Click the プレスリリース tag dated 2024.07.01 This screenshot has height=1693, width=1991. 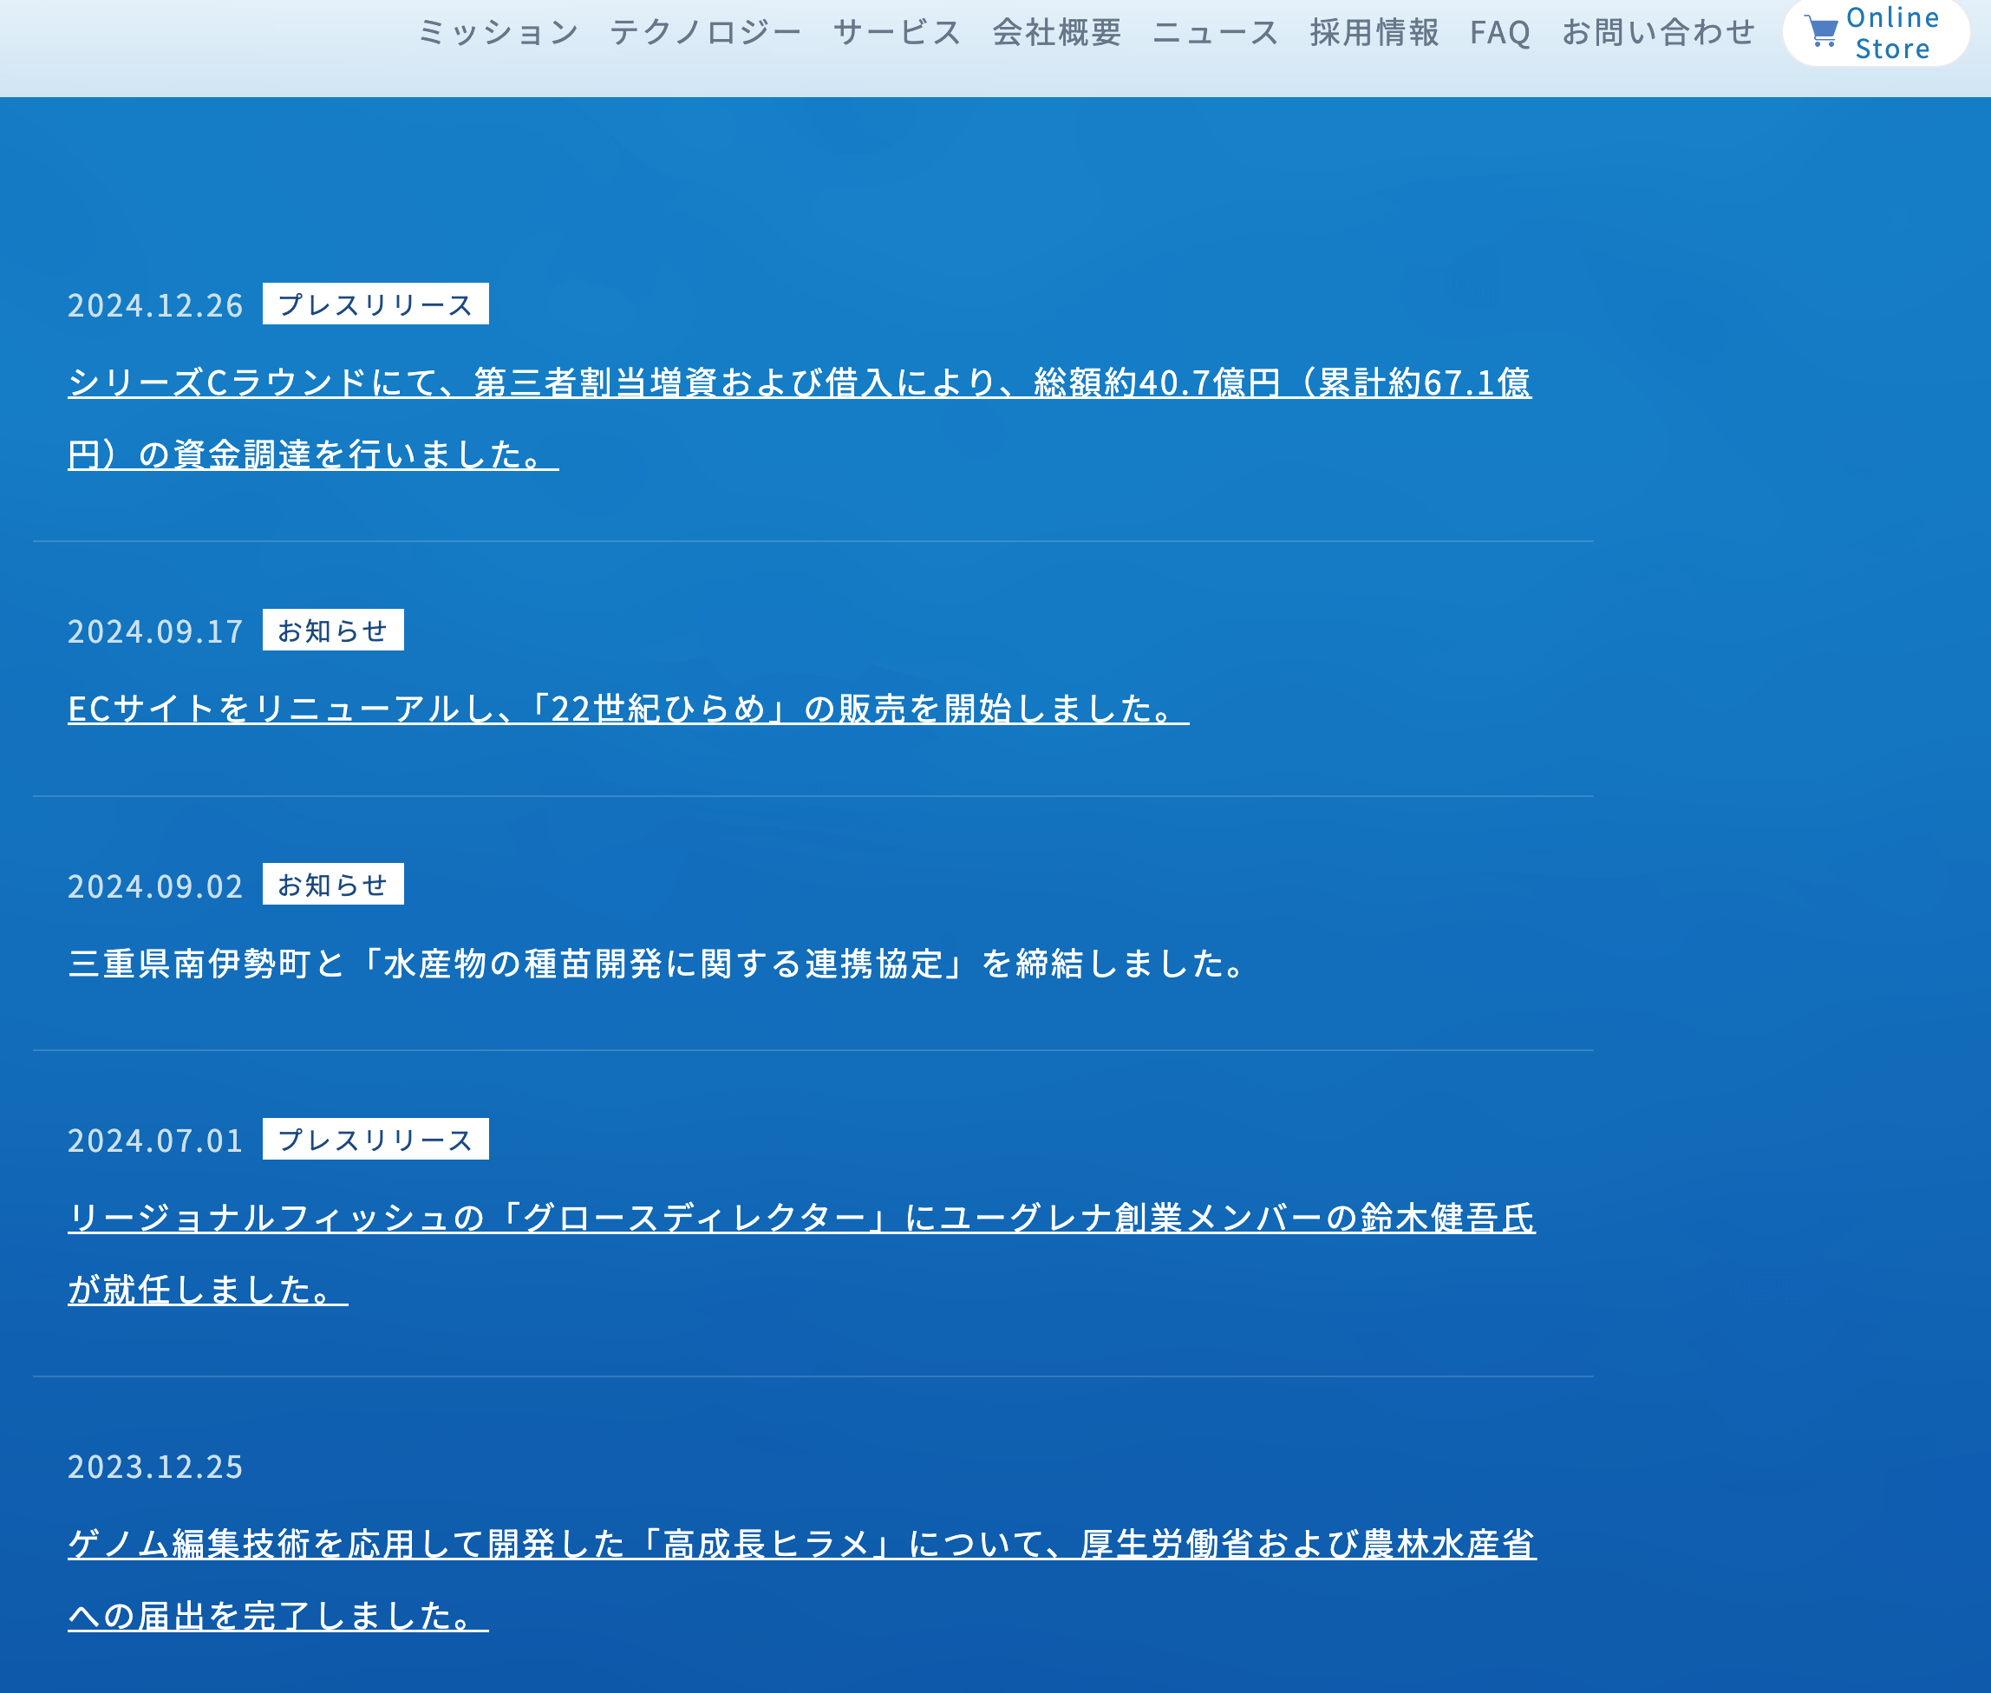click(x=375, y=1140)
